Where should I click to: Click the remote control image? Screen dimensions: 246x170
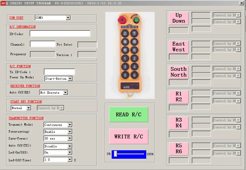pos(130,55)
